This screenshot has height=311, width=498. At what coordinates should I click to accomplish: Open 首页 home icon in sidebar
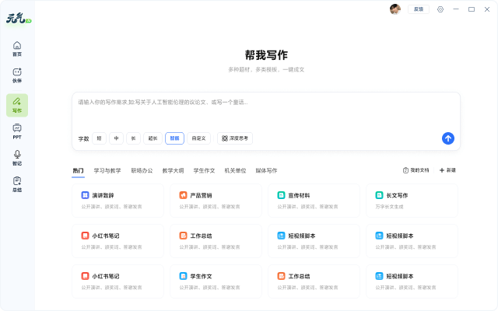(17, 48)
